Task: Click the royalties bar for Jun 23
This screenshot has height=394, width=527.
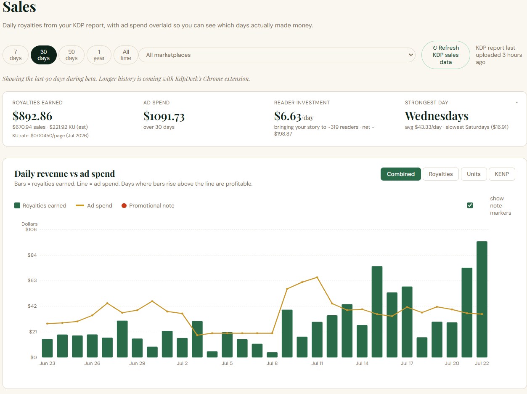Action: pyautogui.click(x=48, y=348)
